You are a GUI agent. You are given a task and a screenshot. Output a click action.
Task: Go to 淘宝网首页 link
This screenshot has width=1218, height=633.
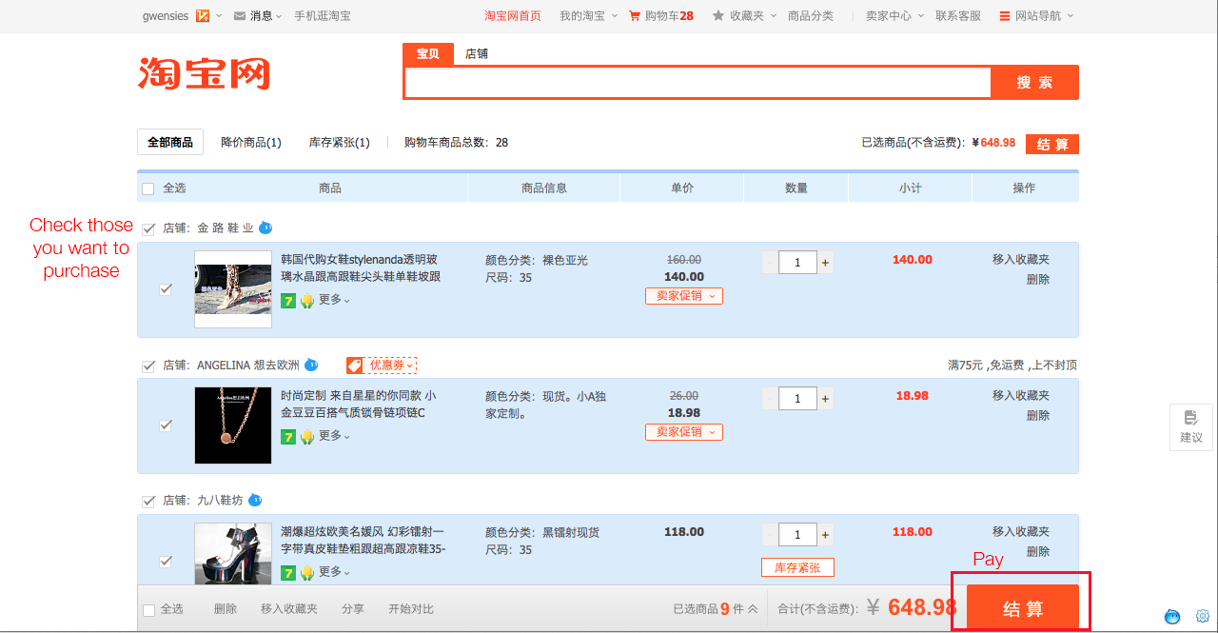[513, 16]
